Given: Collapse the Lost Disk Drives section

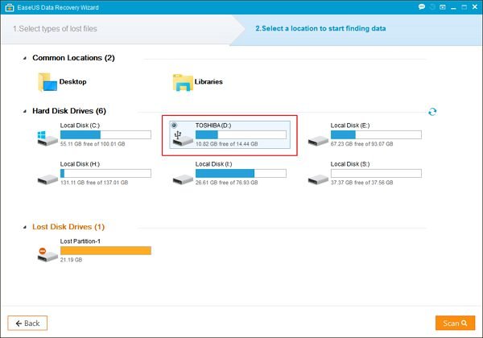Looking at the screenshot, I should [26, 227].
